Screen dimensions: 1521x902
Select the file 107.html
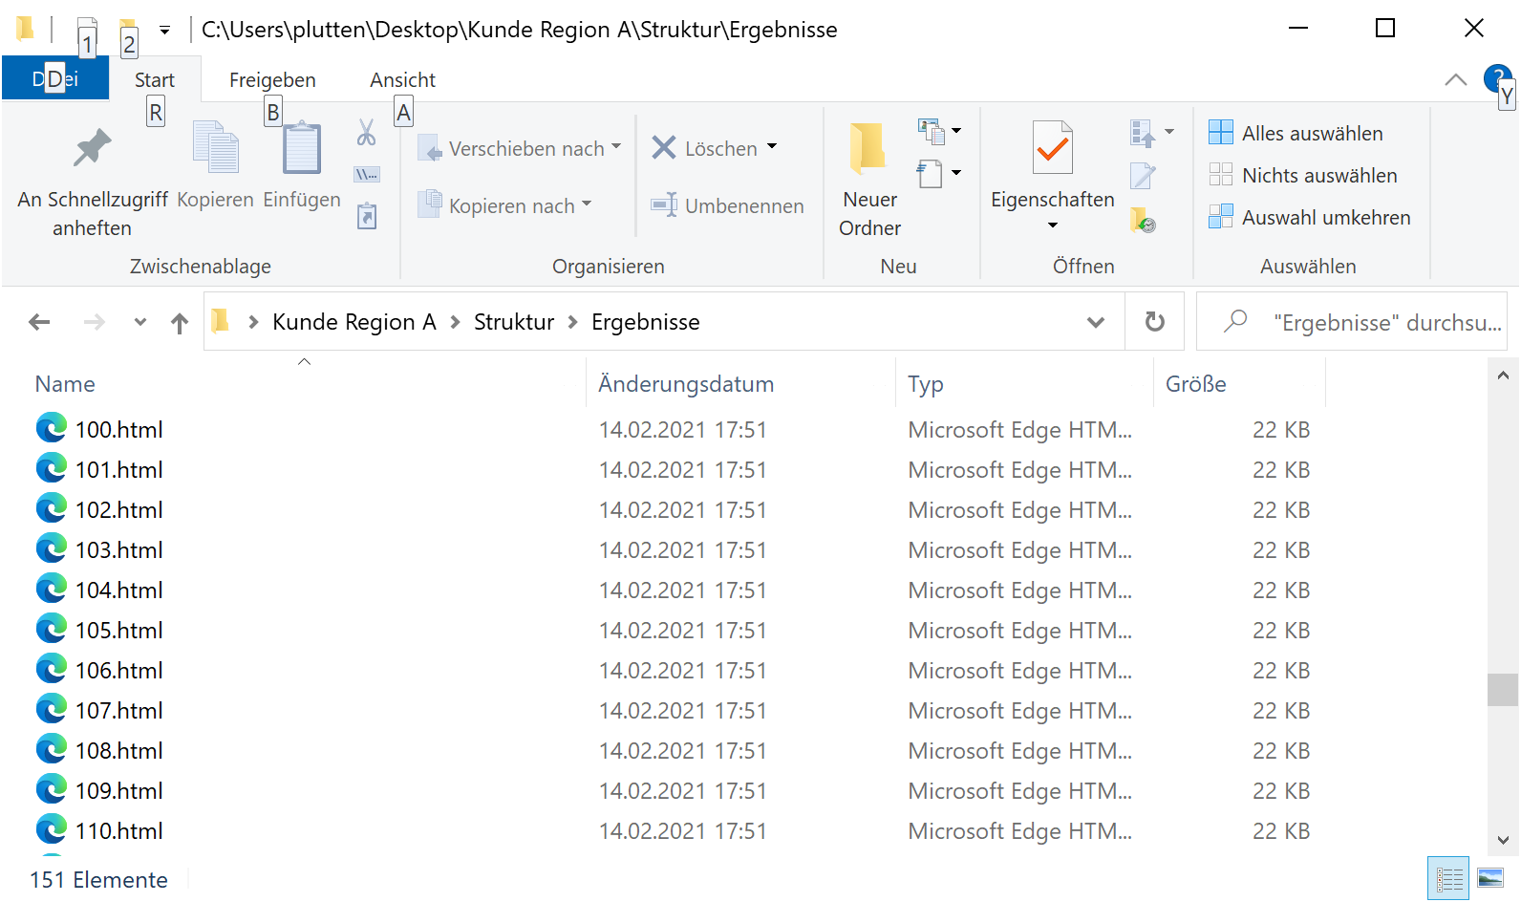point(119,710)
